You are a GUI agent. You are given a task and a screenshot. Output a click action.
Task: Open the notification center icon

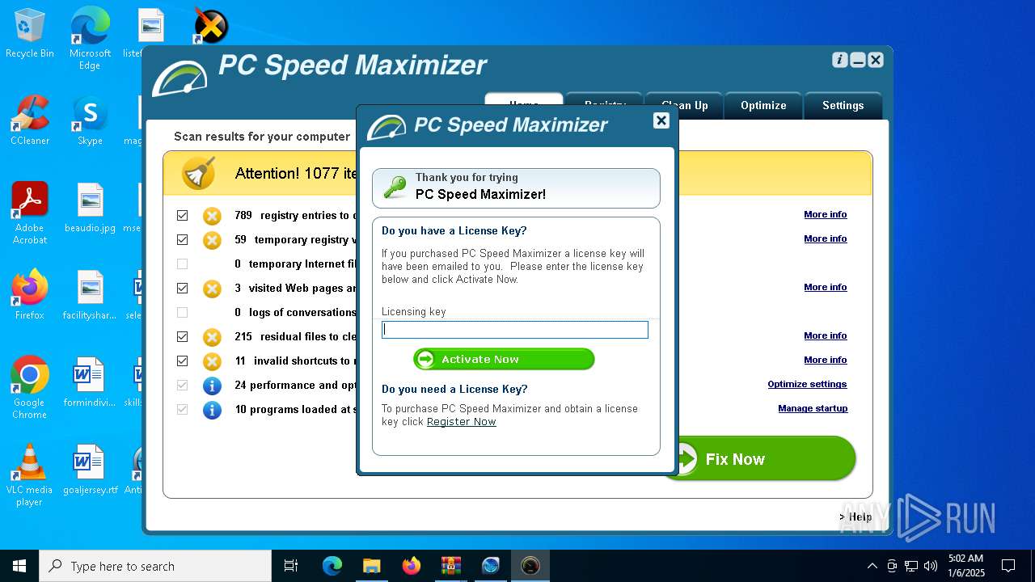pyautogui.click(x=1008, y=566)
